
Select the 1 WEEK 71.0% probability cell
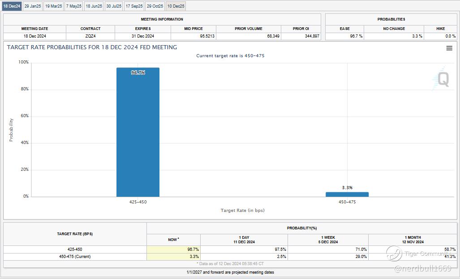tap(328, 249)
